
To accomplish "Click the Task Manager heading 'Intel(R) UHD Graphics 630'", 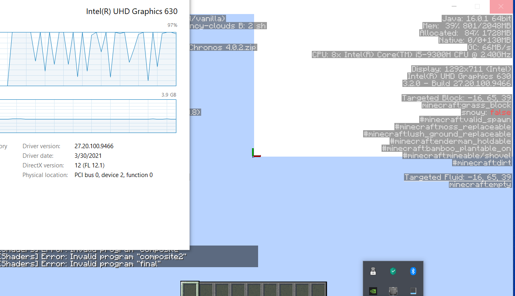I will click(x=132, y=12).
